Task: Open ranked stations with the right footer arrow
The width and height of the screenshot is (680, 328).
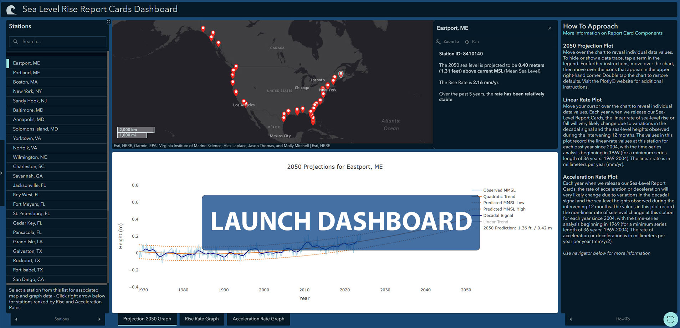Action: (x=100, y=319)
